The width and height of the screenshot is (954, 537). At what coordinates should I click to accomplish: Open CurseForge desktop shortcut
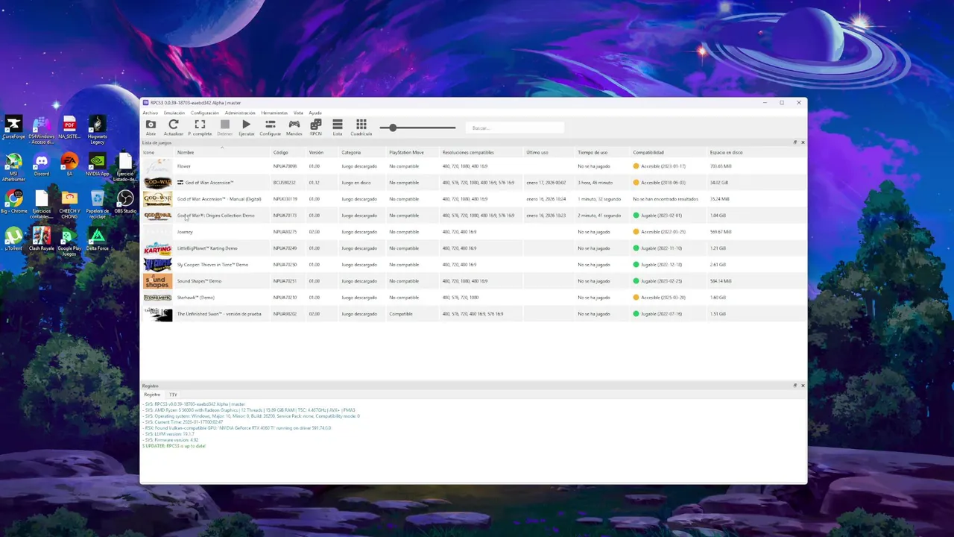pos(13,128)
